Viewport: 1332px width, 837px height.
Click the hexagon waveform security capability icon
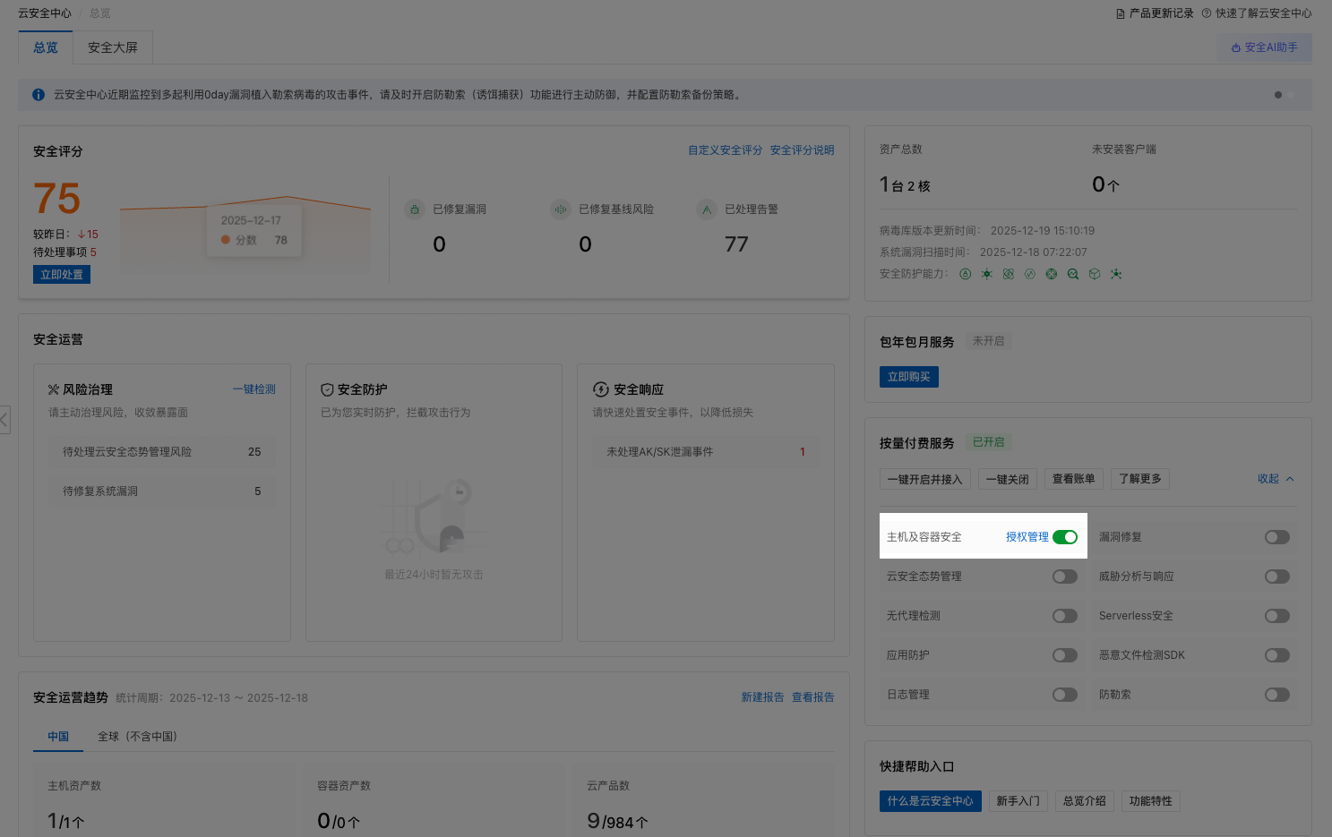tap(1030, 274)
